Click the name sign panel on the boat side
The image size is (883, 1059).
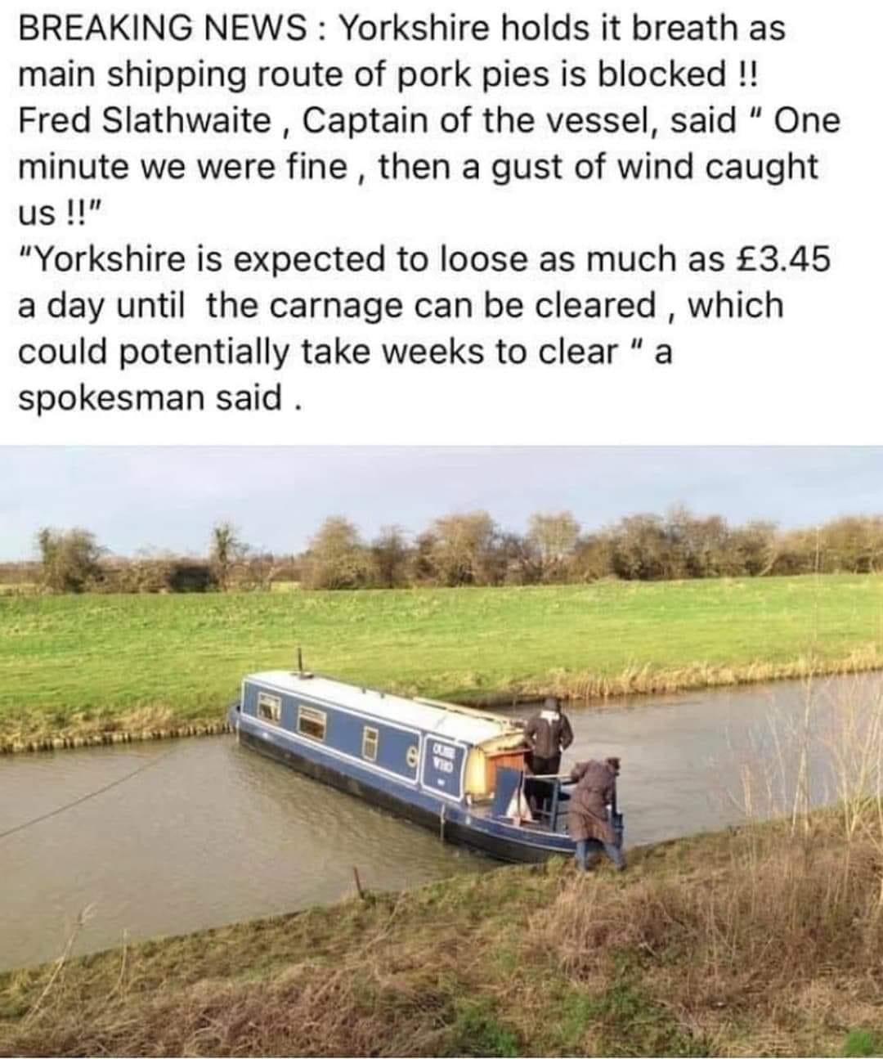tap(445, 769)
